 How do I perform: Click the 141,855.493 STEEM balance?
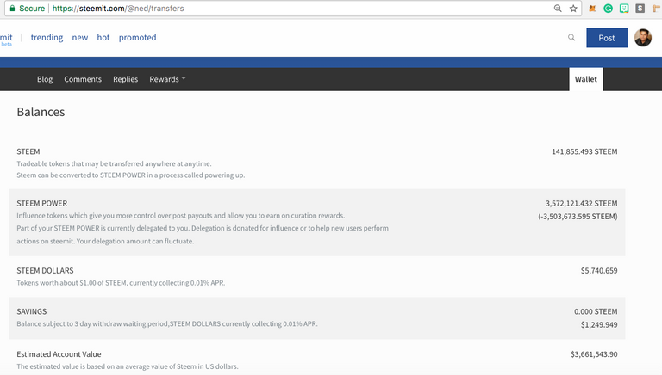584,151
